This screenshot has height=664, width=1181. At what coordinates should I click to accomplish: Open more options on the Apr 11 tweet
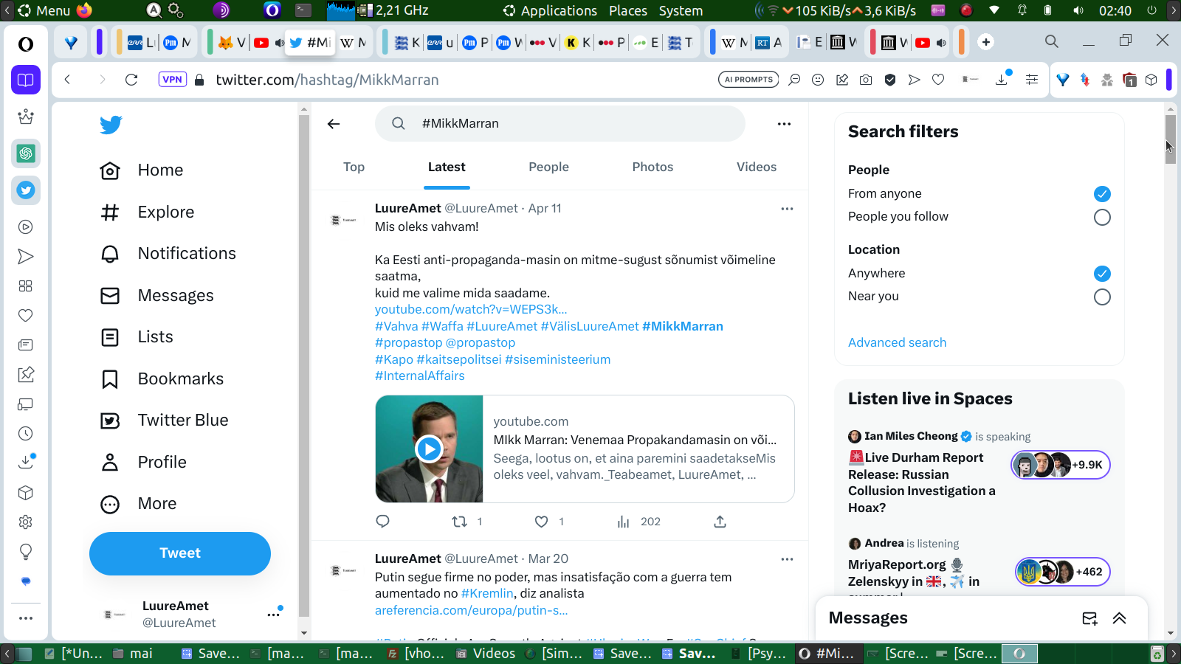click(x=787, y=209)
